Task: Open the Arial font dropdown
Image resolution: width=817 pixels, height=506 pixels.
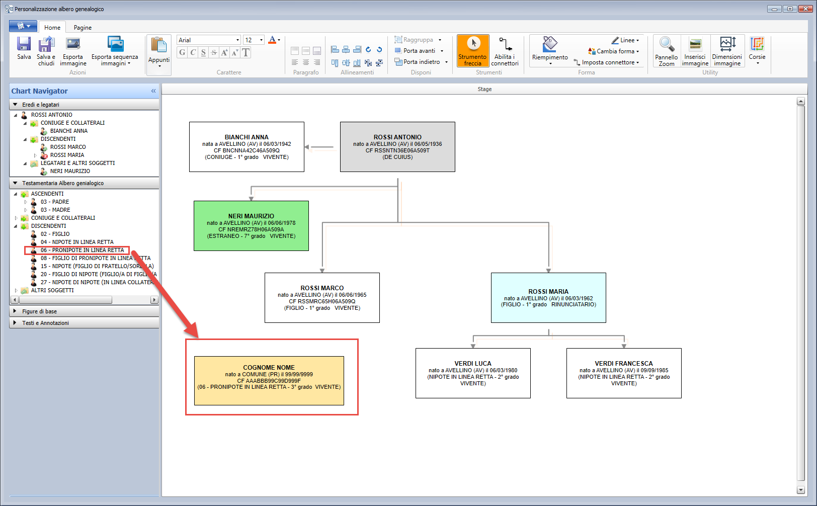Action: click(x=209, y=40)
